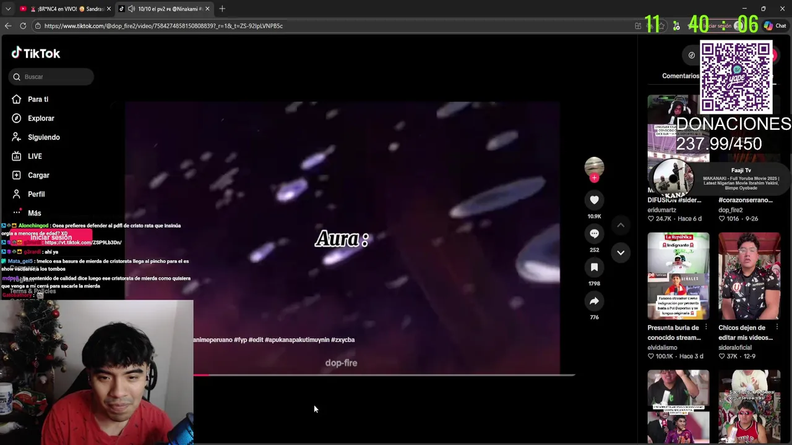792x445 pixels.
Task: Click the Siguiendo people icon
Action: 17,137
